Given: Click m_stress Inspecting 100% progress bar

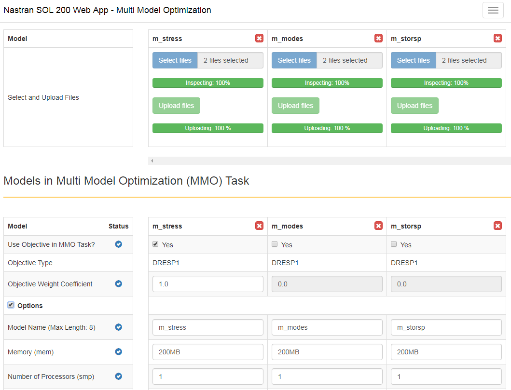Looking at the screenshot, I should pos(208,83).
